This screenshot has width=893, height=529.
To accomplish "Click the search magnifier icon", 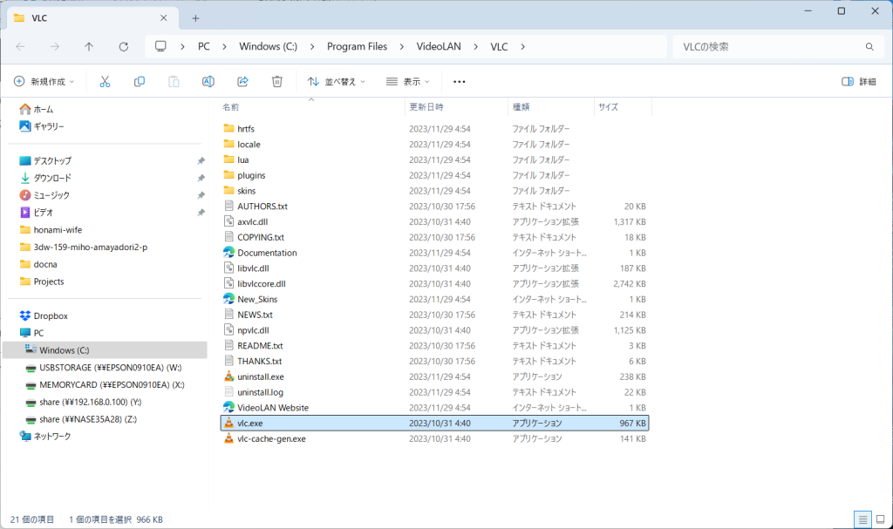I will click(x=869, y=47).
